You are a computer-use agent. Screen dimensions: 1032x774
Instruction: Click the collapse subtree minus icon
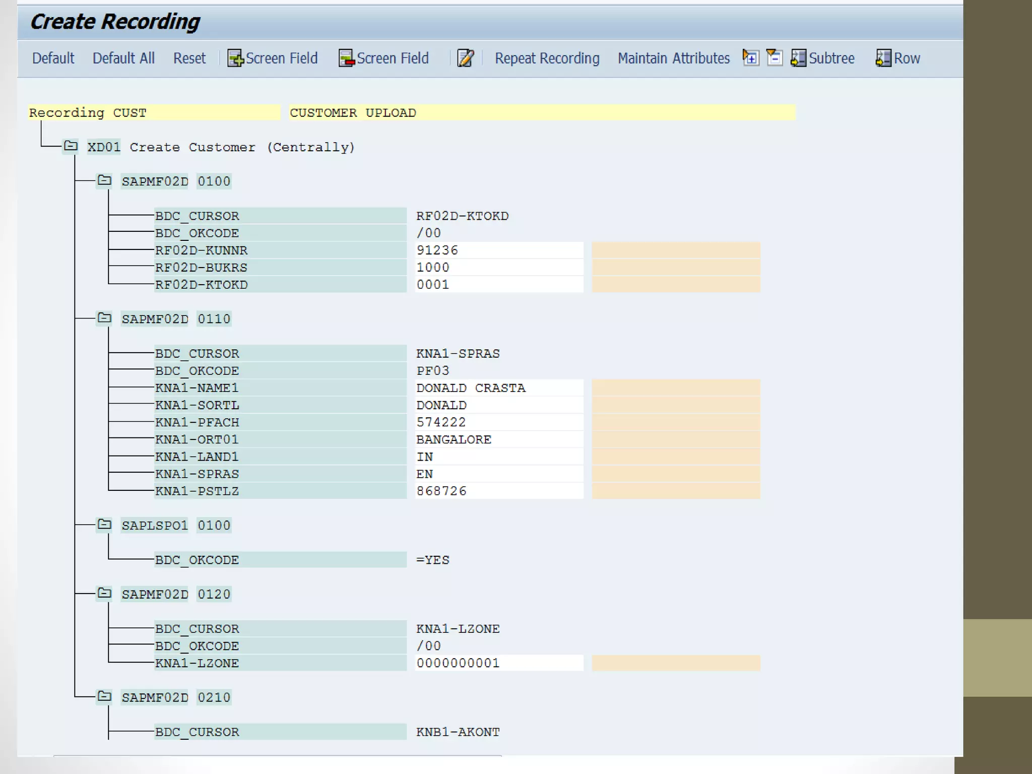pyautogui.click(x=774, y=57)
